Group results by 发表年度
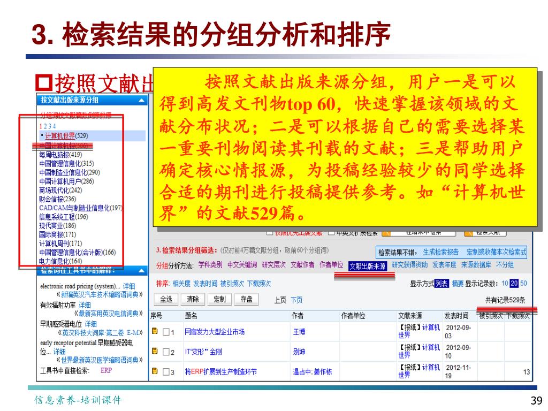The height and width of the screenshot is (411, 548). [444, 265]
